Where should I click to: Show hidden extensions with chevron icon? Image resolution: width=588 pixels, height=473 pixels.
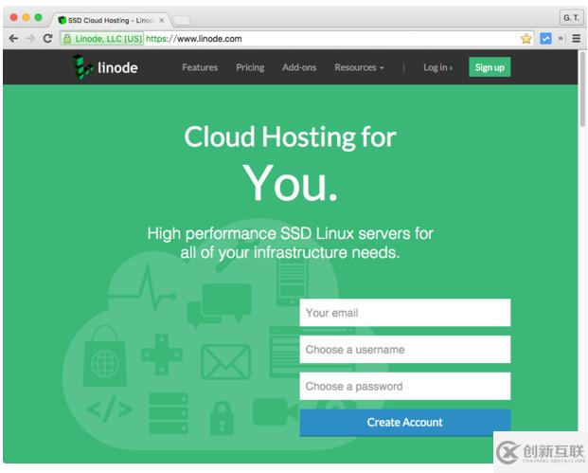point(561,38)
